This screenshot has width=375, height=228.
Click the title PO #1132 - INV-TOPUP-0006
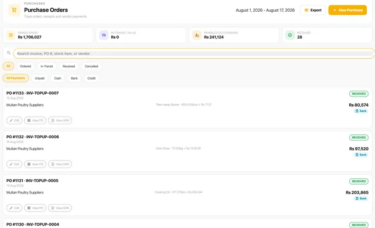(x=33, y=137)
